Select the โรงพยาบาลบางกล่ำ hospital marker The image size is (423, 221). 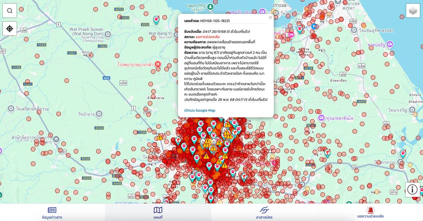point(158,64)
